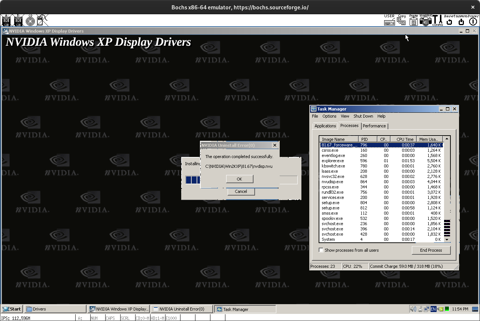Click the Start button
Screen dimensions: 480x321
coord(12,309)
